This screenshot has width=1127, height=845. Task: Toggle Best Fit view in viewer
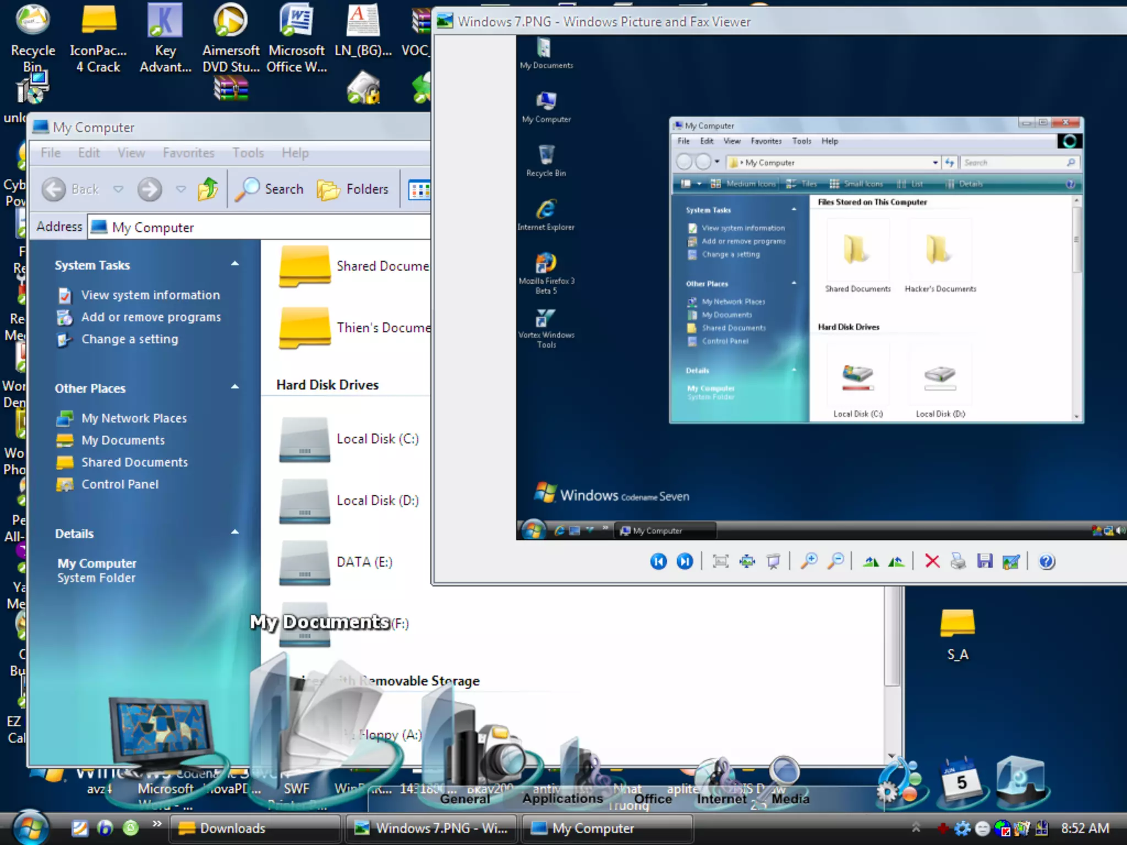[x=720, y=562]
